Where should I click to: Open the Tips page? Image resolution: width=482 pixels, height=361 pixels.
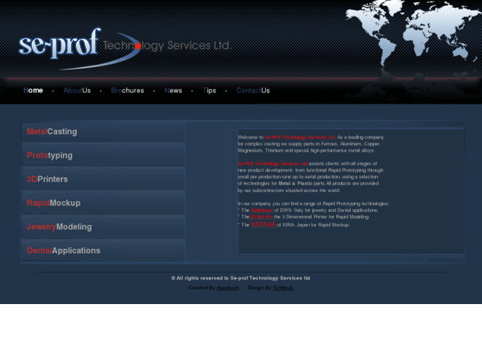[209, 90]
